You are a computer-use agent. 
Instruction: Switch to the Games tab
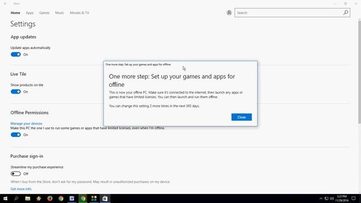44,13
